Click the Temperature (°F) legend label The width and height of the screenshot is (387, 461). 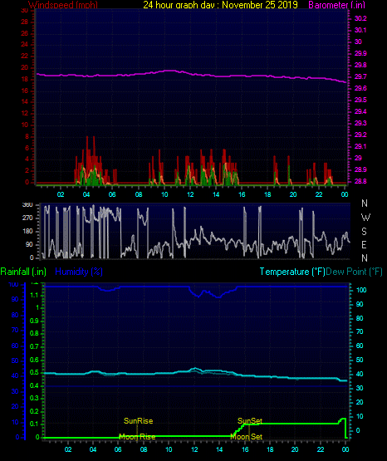point(292,272)
